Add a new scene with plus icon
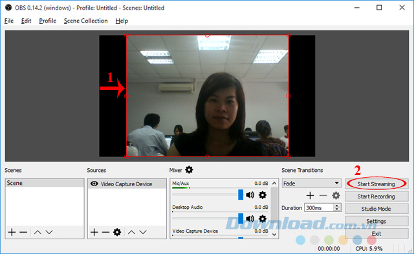Screen dimensions: 414x254 pos(12,232)
